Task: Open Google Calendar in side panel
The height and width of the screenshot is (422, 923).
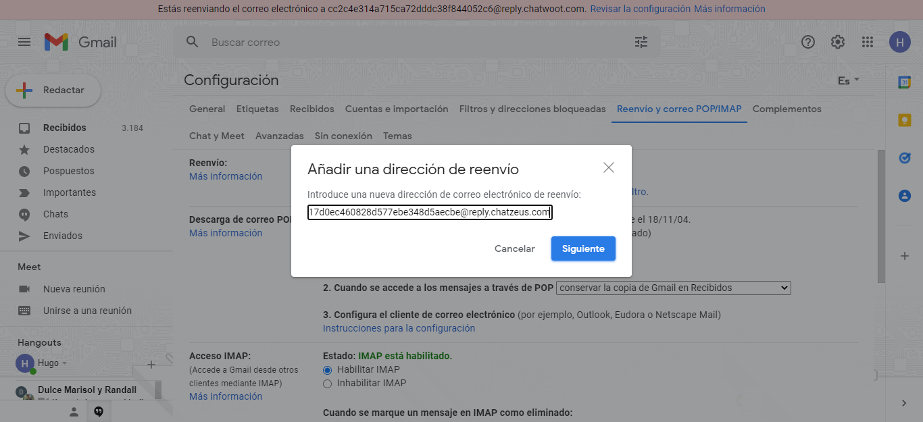Action: click(904, 82)
